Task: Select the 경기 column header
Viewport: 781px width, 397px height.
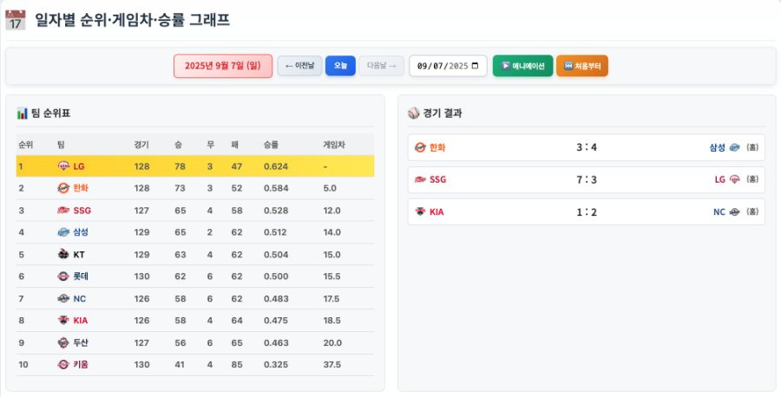Action: pos(141,145)
